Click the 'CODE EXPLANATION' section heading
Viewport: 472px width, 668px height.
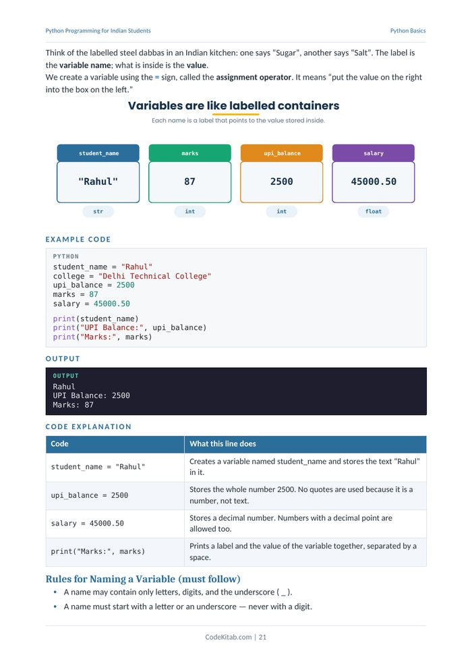click(x=88, y=427)
